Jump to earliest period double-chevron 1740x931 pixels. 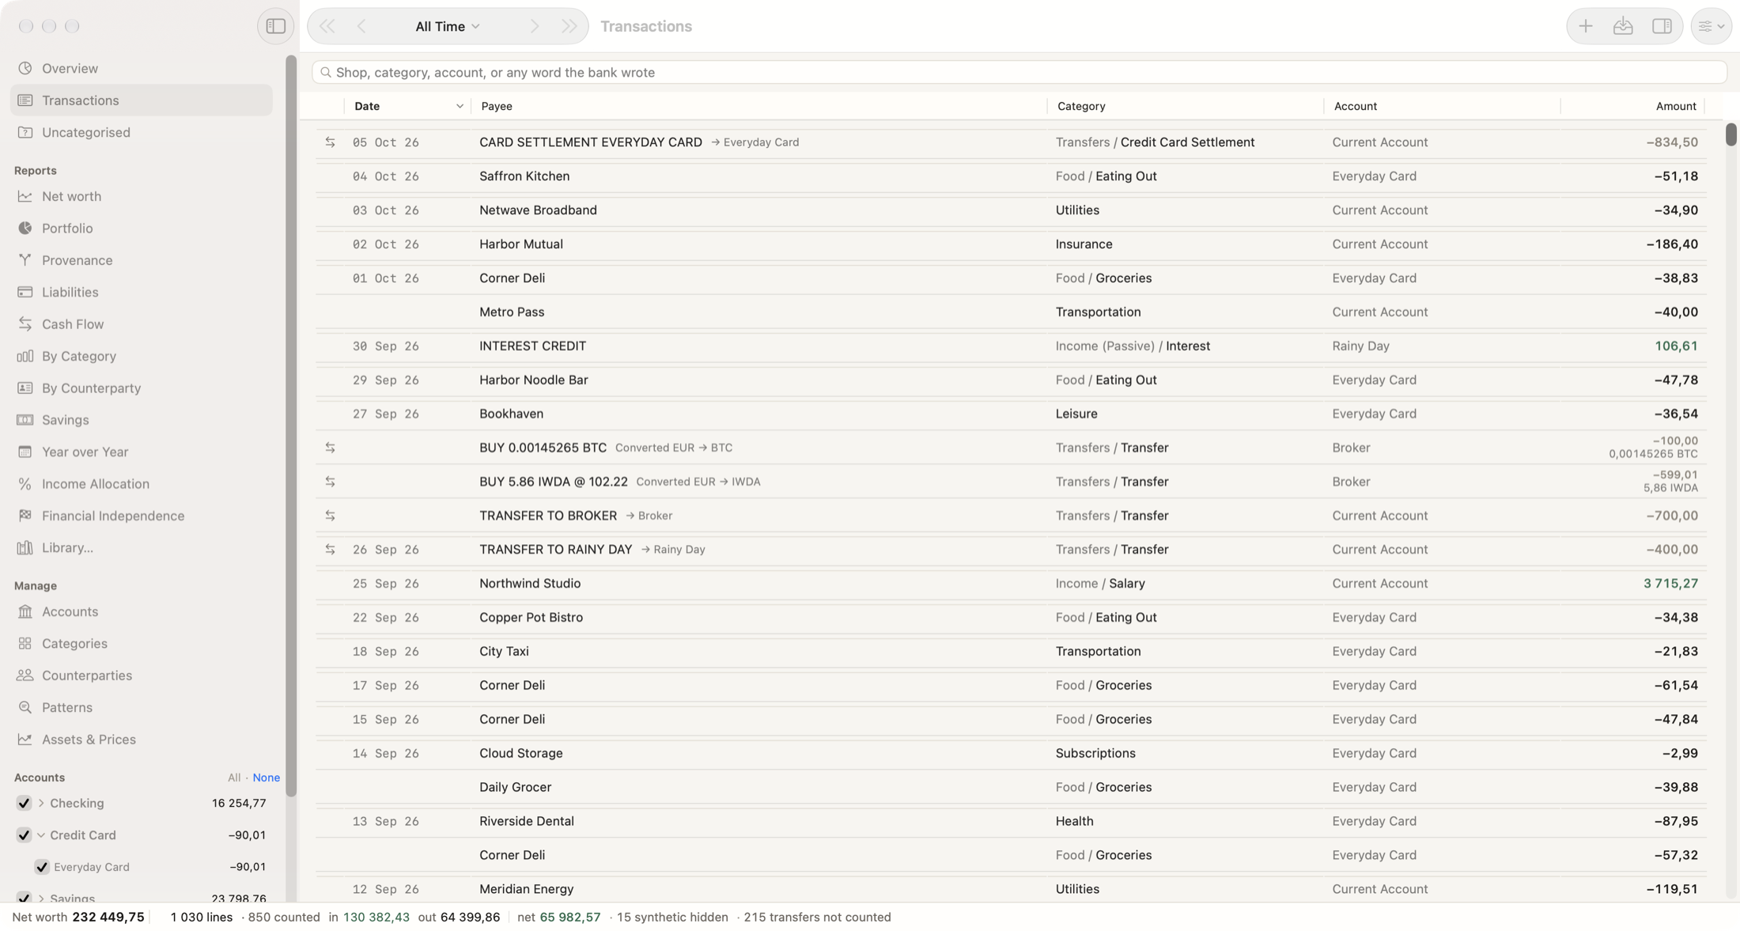[327, 26]
